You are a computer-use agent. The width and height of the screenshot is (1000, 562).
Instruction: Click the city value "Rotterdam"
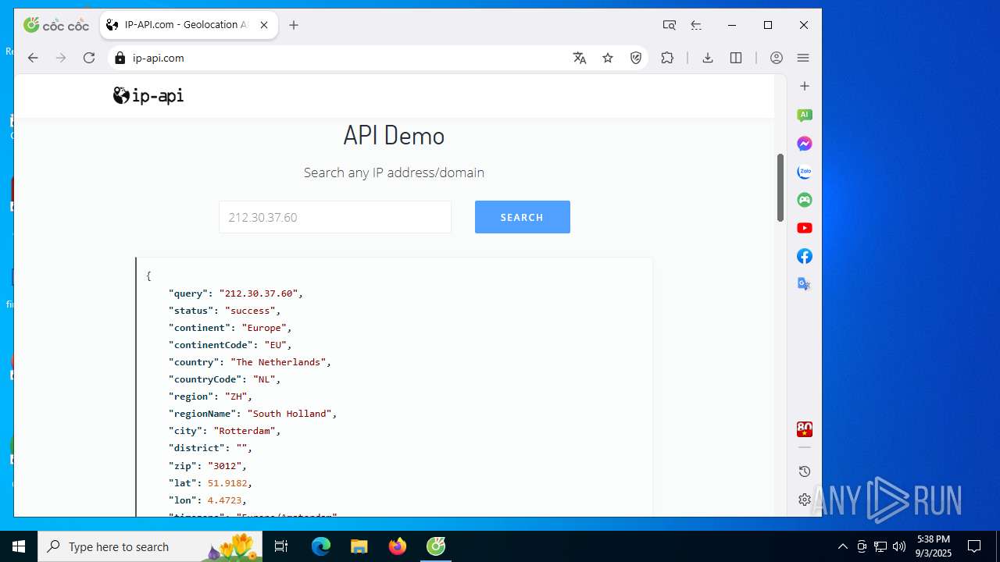click(245, 431)
